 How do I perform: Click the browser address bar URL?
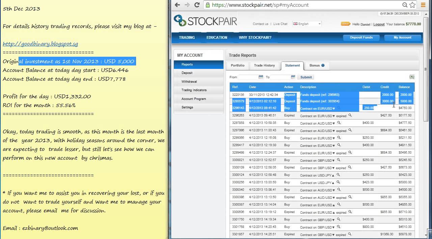(x=260, y=5)
